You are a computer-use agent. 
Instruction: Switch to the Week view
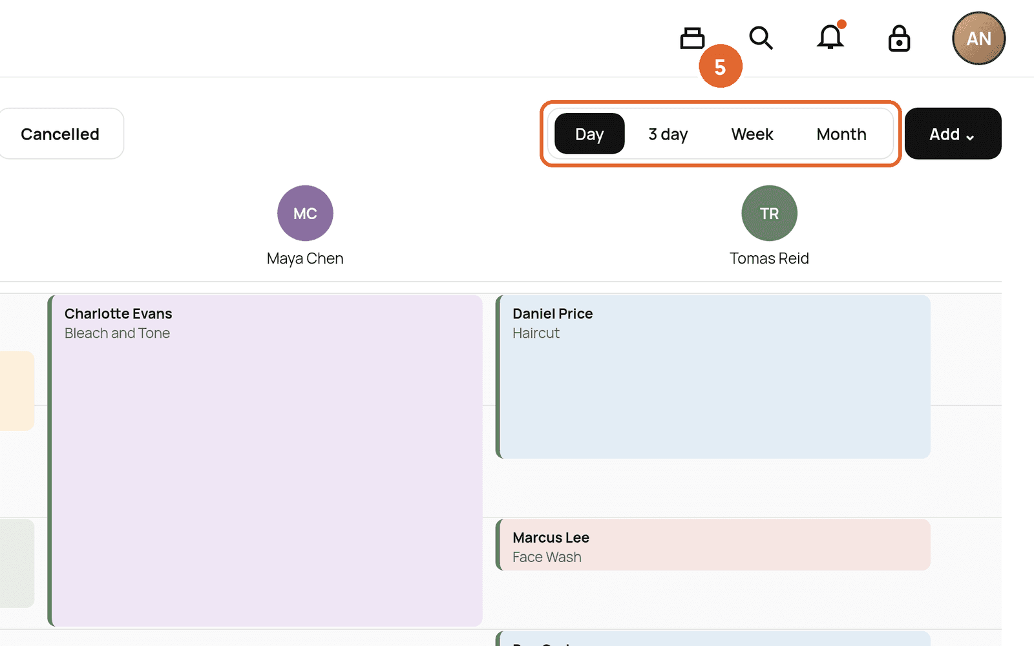point(752,134)
